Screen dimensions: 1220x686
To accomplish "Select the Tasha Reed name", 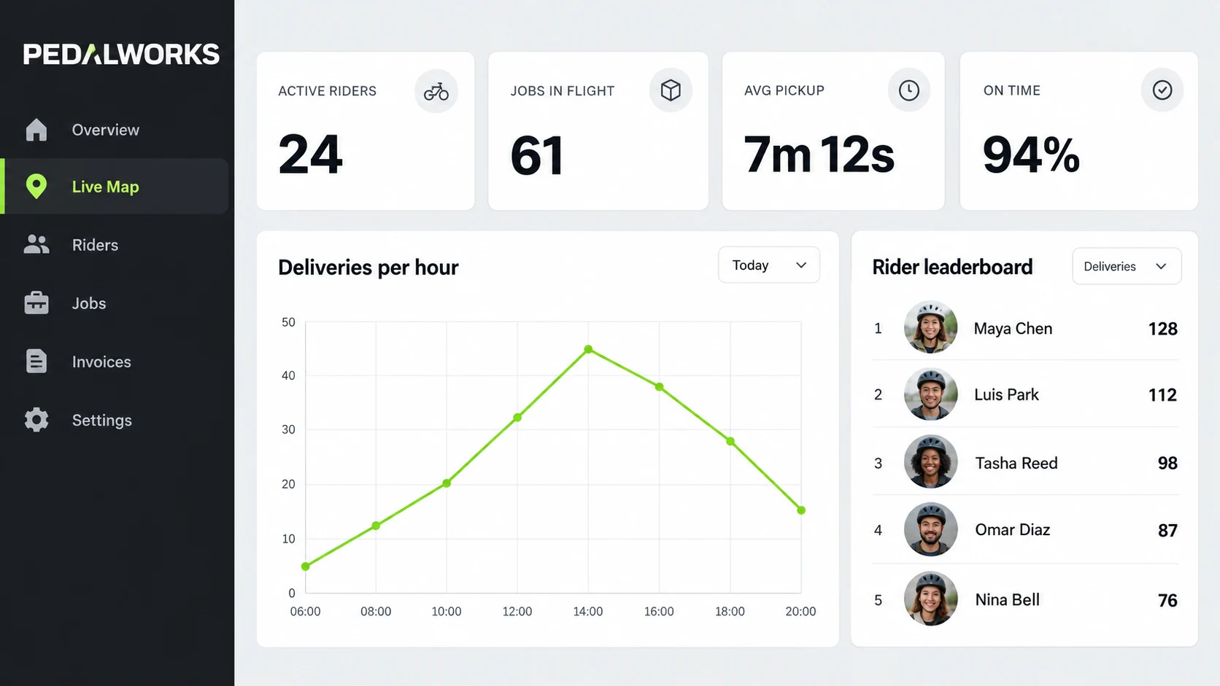I will [1016, 463].
